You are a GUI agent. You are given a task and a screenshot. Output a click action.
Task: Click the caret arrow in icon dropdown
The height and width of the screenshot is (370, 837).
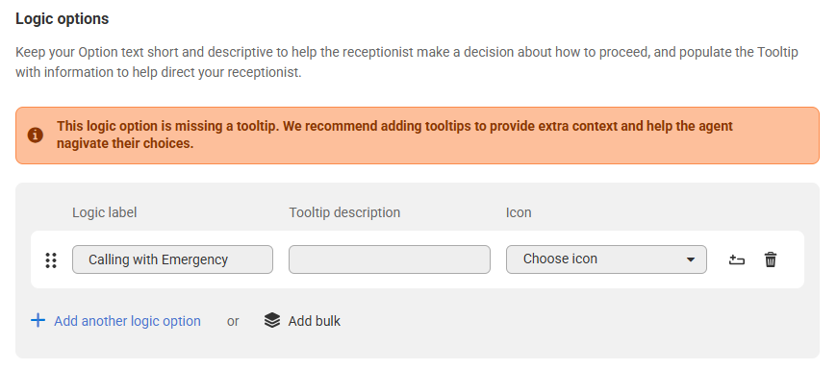tap(690, 259)
